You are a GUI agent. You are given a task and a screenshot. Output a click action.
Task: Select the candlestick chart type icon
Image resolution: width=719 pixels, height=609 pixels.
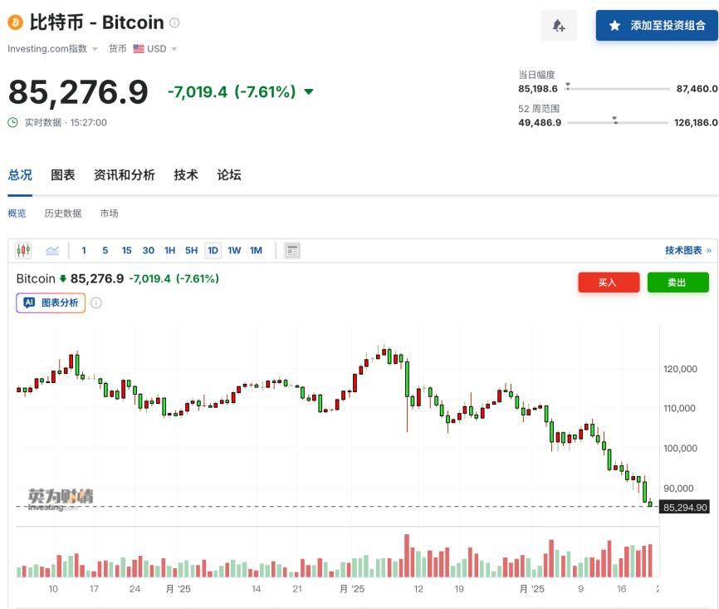(23, 250)
